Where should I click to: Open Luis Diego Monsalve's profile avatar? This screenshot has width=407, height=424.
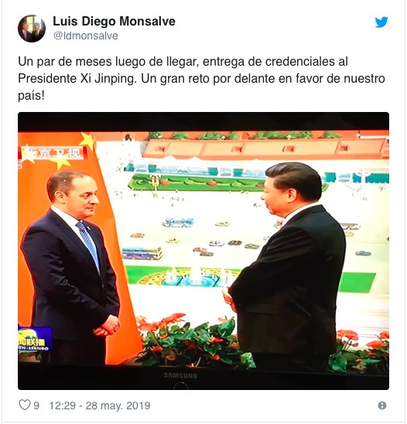32,29
